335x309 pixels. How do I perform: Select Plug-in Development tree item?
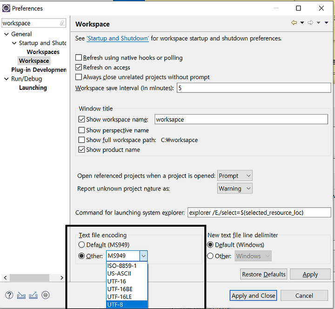39,70
